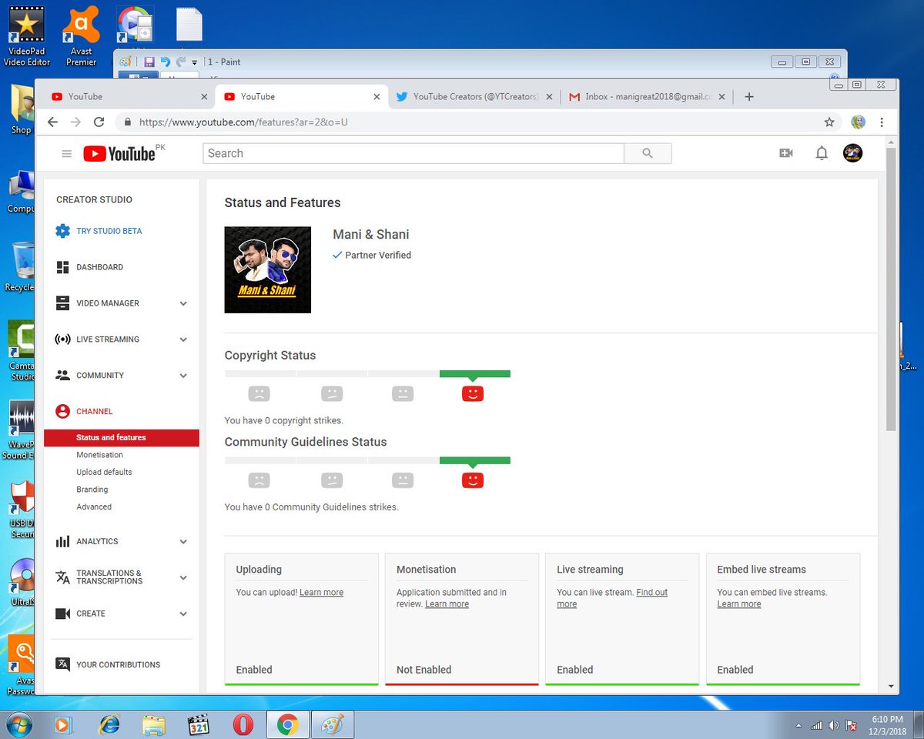Screen dimensions: 924x739
Task: Open Windows Explorer from the taskbar
Action: 153,724
